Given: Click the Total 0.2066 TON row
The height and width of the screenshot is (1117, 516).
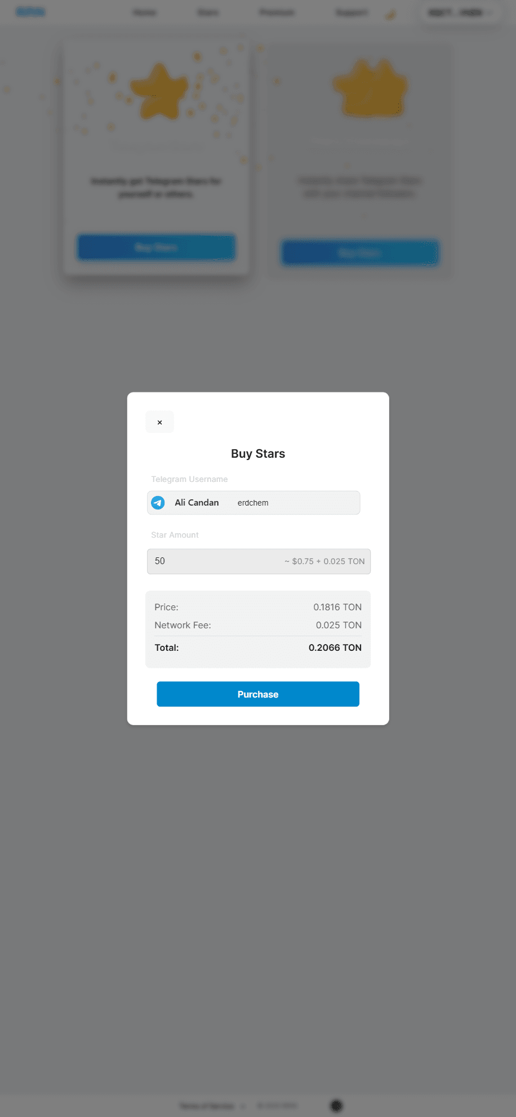Looking at the screenshot, I should [258, 648].
